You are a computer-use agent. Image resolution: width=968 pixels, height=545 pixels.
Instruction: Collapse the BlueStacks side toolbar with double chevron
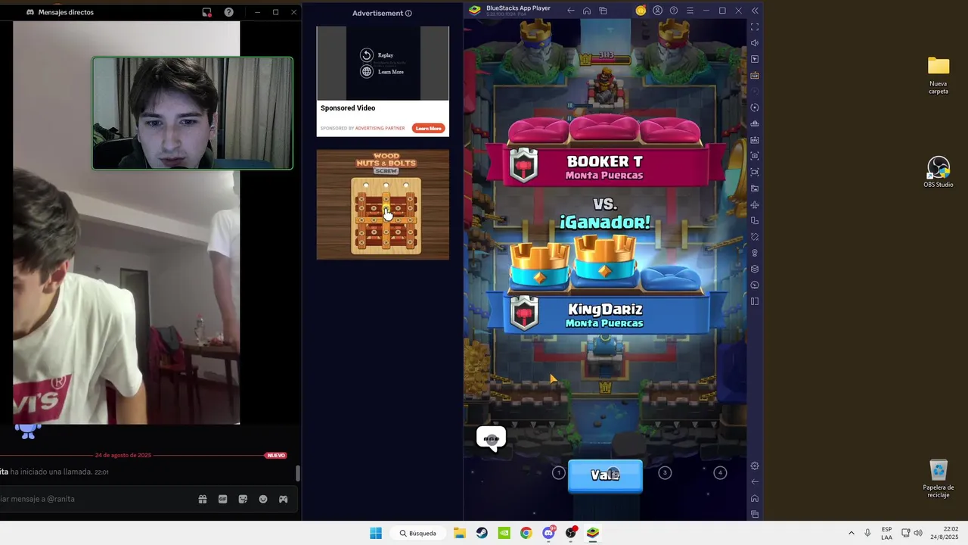click(755, 11)
